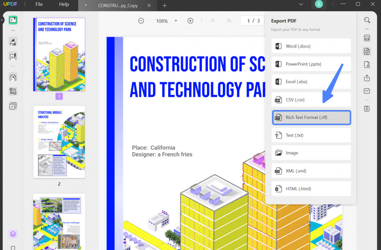
Task: Open the tab list dropdown arrow
Action: point(86,5)
